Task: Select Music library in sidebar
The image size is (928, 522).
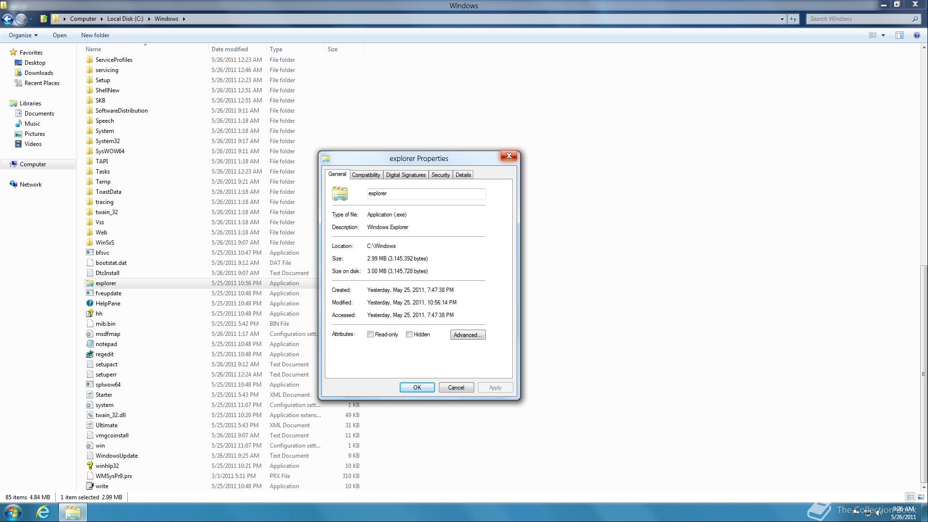Action: click(32, 124)
